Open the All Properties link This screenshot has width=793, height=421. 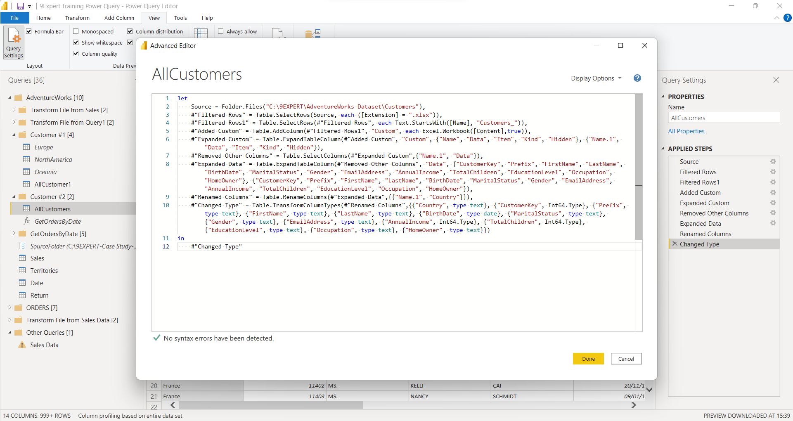[686, 131]
